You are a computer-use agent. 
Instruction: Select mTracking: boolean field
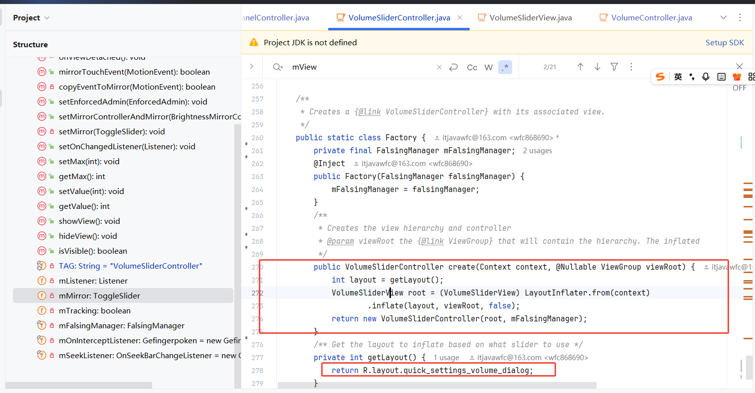(95, 311)
